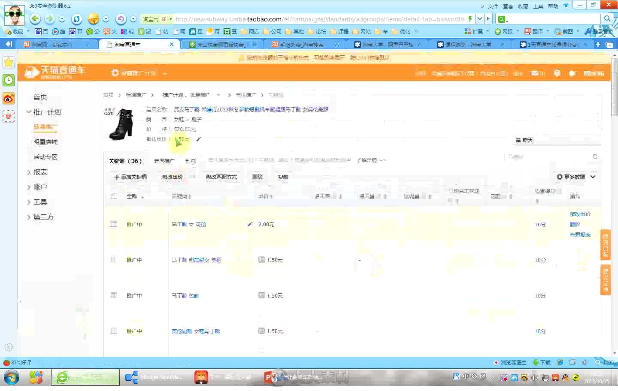Viewport: 618px width, 391px height.
Task: Switch to the 课程浏览 - 淘宝大学 tab
Action: coord(471,45)
